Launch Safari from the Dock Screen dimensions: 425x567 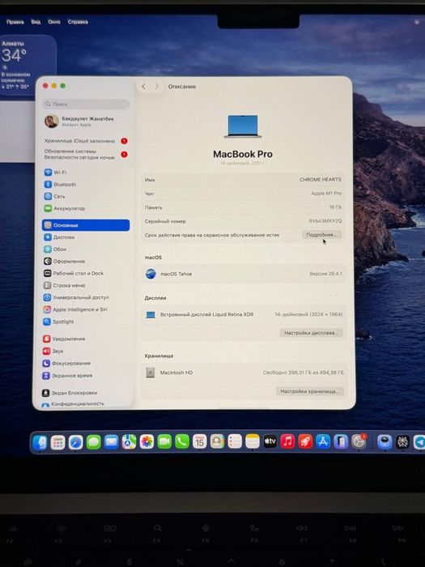[75, 442]
